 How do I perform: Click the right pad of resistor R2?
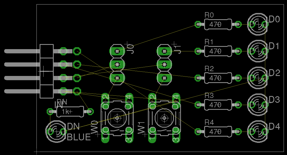click(x=238, y=78)
